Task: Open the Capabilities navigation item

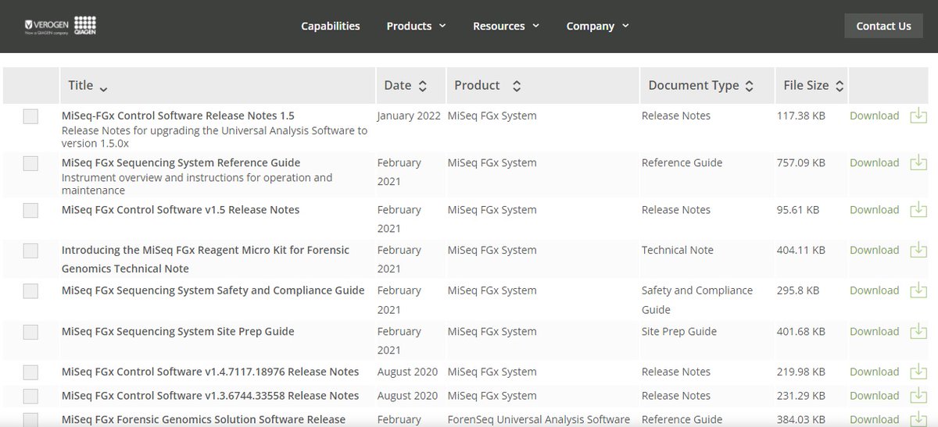Action: 331,26
